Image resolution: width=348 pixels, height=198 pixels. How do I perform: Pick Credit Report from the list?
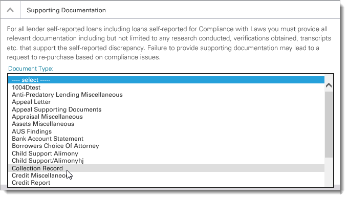pyautogui.click(x=166, y=183)
